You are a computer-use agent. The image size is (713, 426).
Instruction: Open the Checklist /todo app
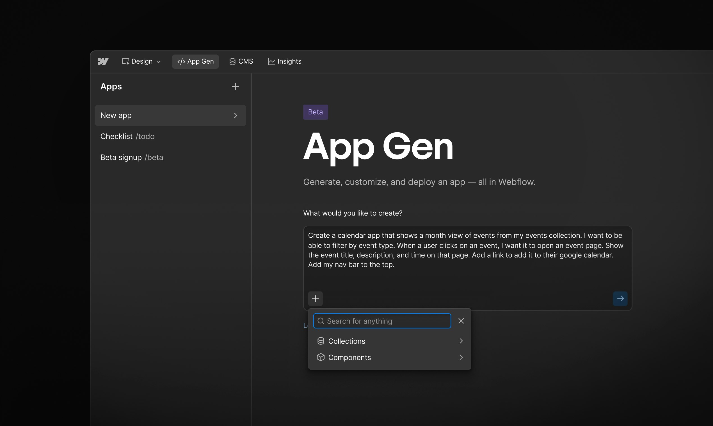pos(127,136)
